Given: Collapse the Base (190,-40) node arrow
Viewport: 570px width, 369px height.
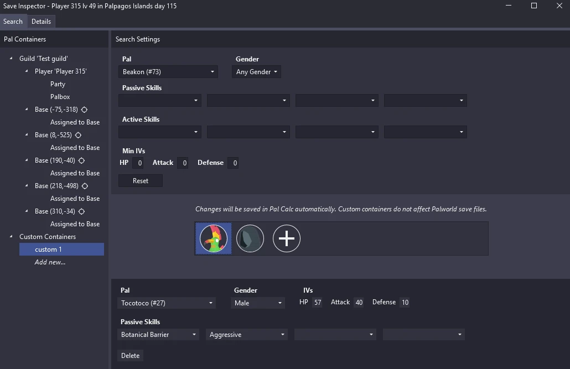Looking at the screenshot, I should point(27,160).
